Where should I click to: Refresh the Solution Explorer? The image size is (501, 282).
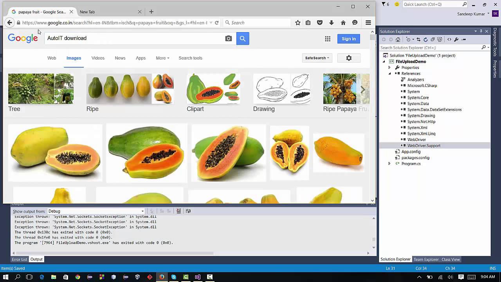click(425, 40)
